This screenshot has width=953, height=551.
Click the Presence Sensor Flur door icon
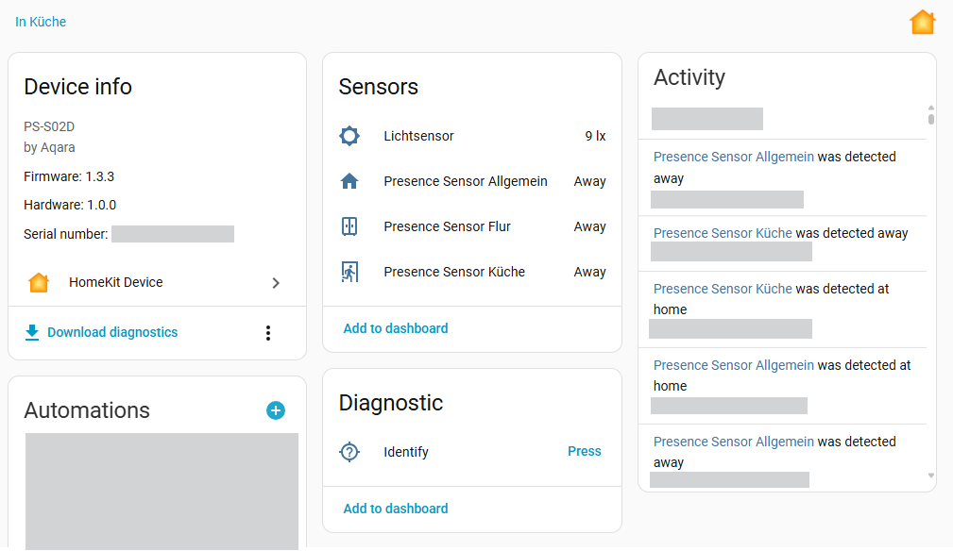(349, 226)
